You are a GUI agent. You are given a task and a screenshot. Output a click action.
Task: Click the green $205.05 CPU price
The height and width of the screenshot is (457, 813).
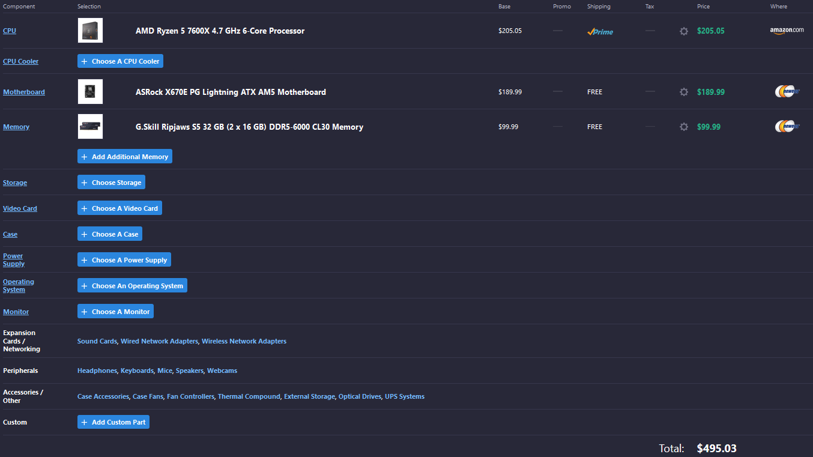pos(710,31)
